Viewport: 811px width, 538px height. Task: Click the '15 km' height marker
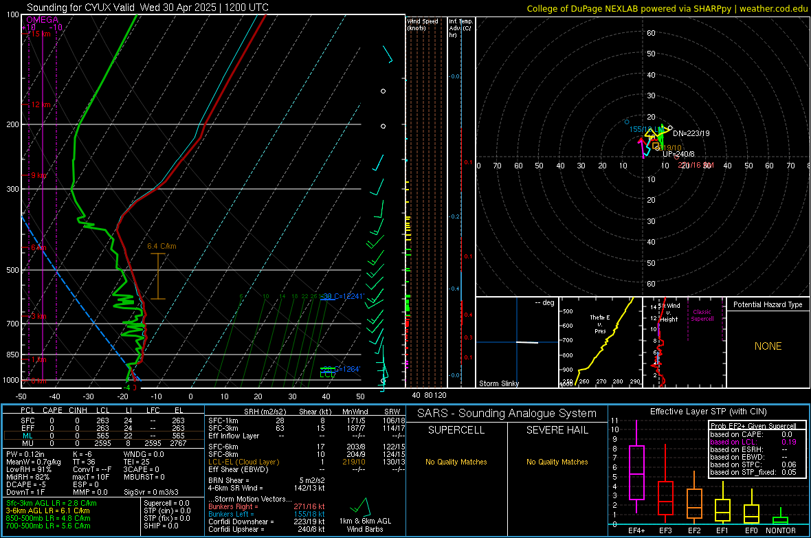pos(41,34)
